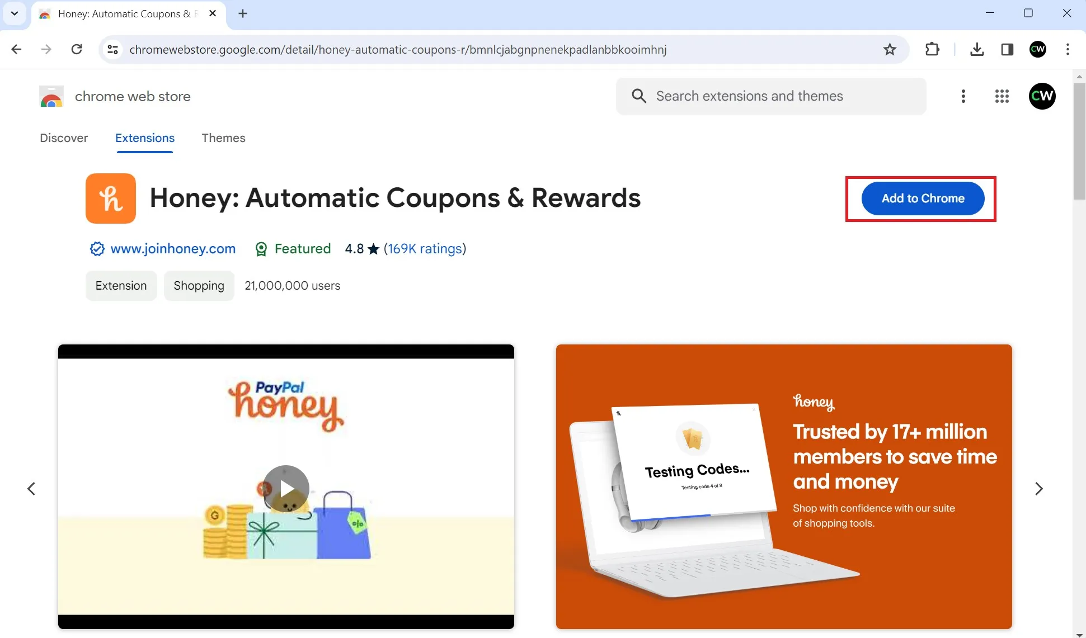
Task: Click the Add to Chrome button
Action: [923, 199]
